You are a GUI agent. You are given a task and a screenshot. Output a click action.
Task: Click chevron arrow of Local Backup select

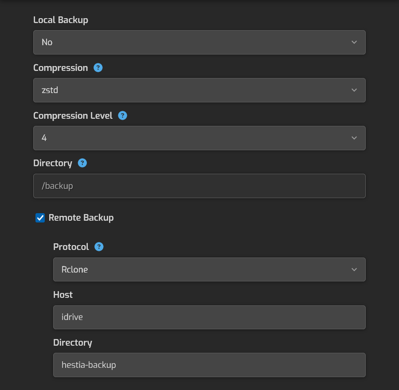point(354,42)
